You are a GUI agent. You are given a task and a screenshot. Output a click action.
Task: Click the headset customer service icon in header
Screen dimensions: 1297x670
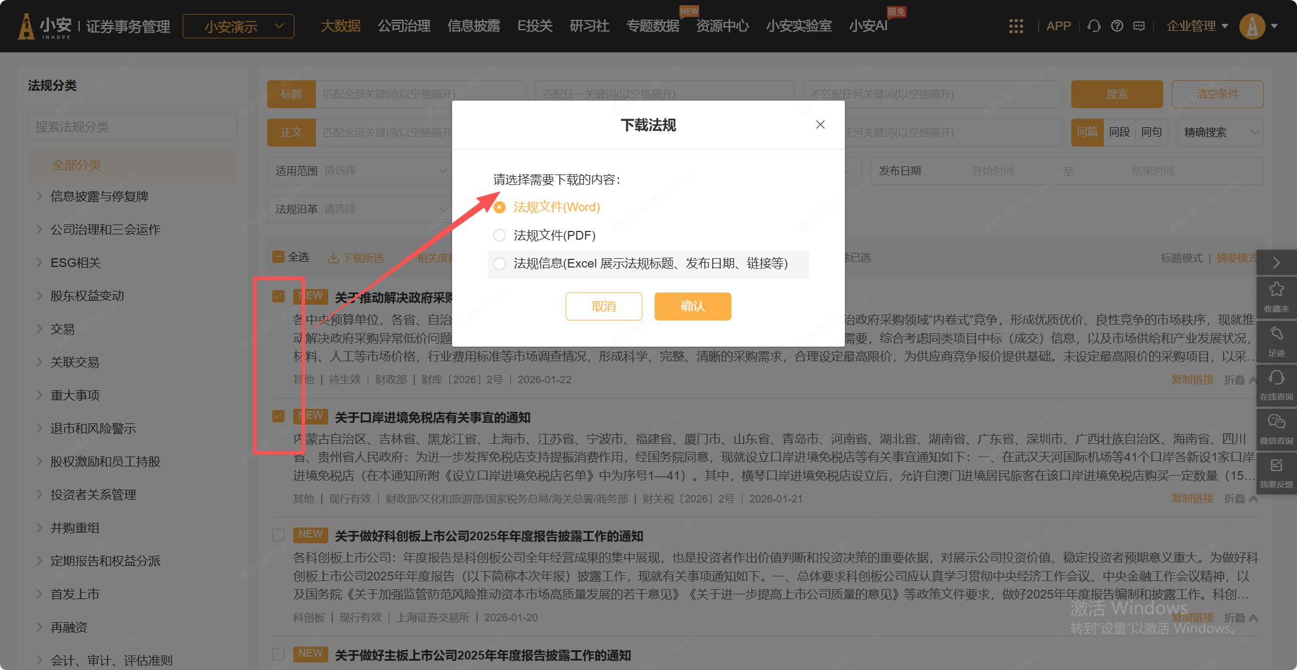1094,26
